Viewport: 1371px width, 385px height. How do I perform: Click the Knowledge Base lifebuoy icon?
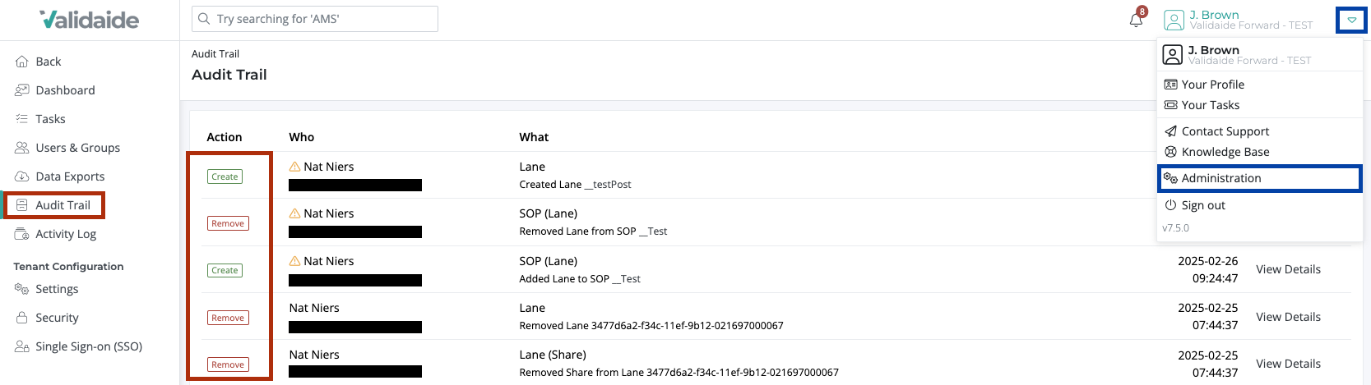(1171, 152)
